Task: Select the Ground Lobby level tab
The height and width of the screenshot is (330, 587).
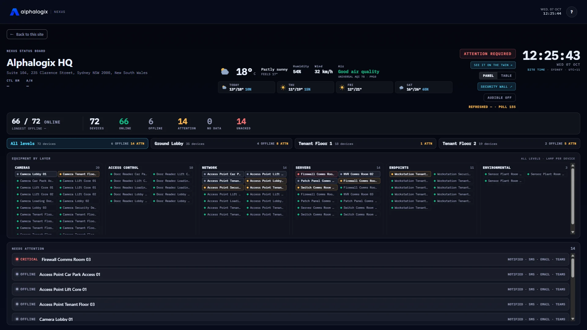Action: click(x=221, y=144)
